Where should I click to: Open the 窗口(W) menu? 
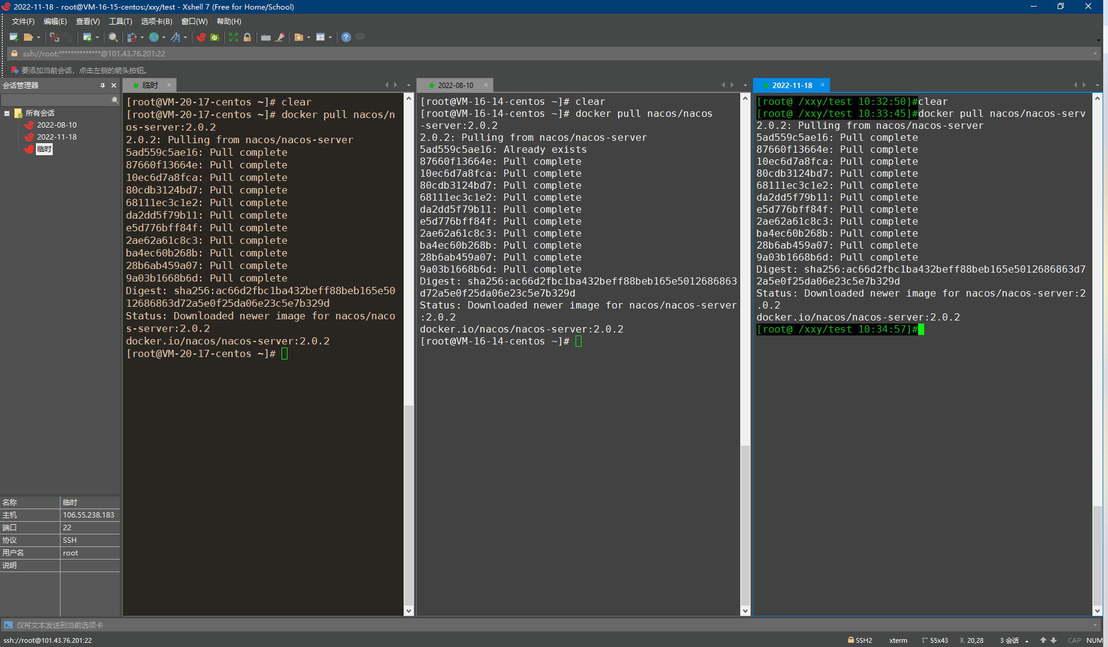[x=194, y=22]
